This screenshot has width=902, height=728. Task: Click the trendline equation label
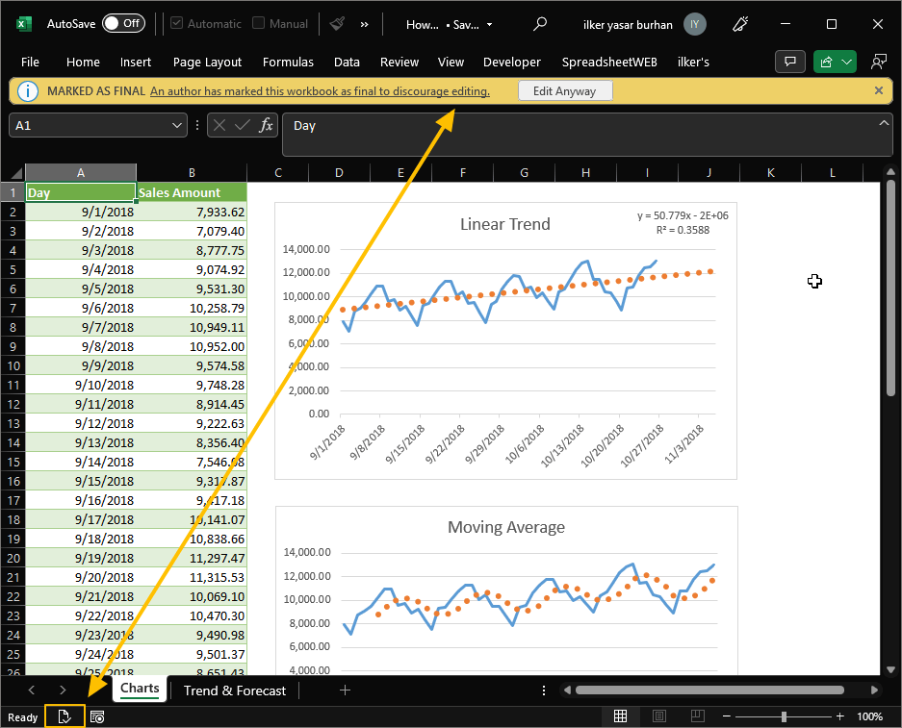click(683, 223)
